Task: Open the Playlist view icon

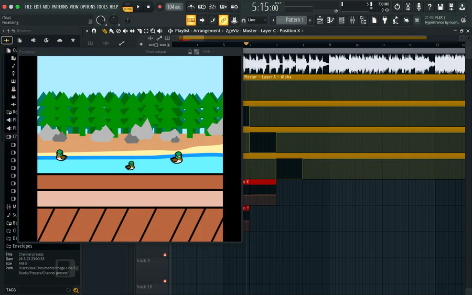Action: tap(320, 20)
